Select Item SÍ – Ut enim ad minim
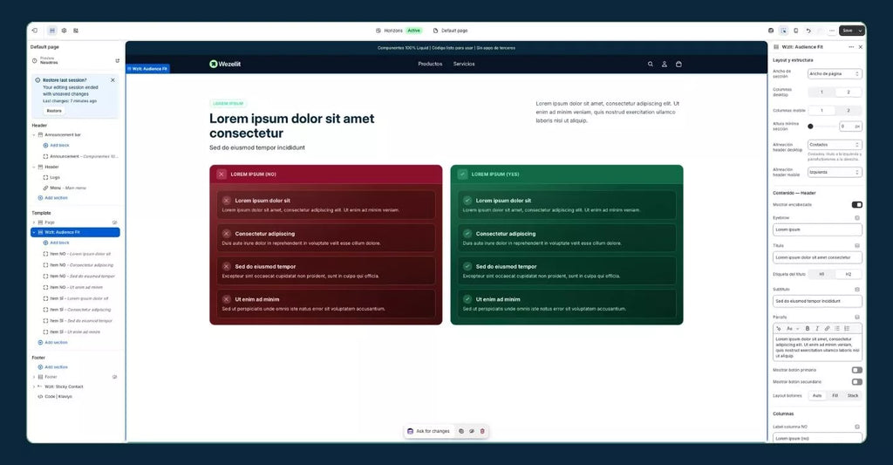 pos(72,332)
